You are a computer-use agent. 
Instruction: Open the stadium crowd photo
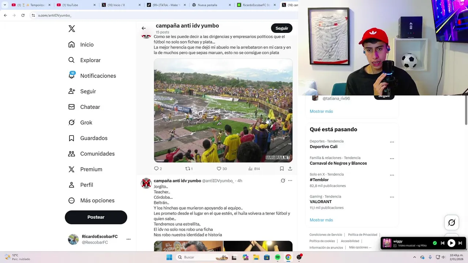223,110
